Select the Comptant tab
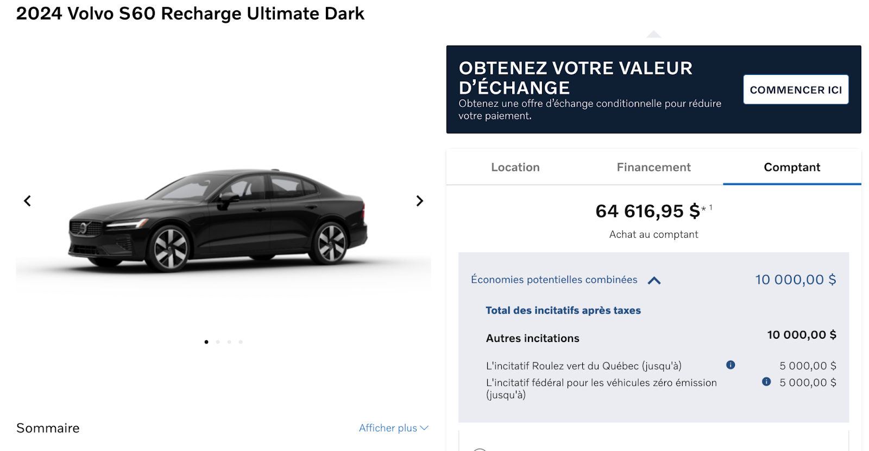Viewport: 869px width, 451px height. coord(792,167)
